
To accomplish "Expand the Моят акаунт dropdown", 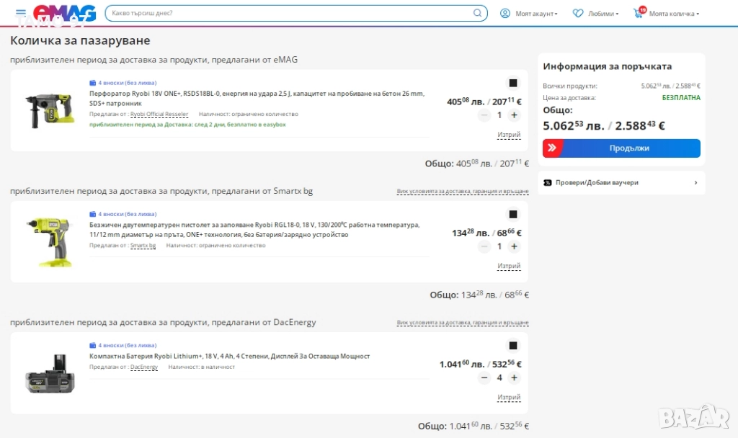I will (x=536, y=14).
